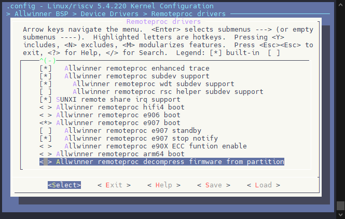Toggle Allwinner remoteproc enhanced trace checkbox
This screenshot has height=219, width=345.
[46, 68]
